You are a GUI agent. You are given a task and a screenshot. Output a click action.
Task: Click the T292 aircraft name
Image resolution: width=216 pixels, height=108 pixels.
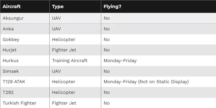click(8, 92)
